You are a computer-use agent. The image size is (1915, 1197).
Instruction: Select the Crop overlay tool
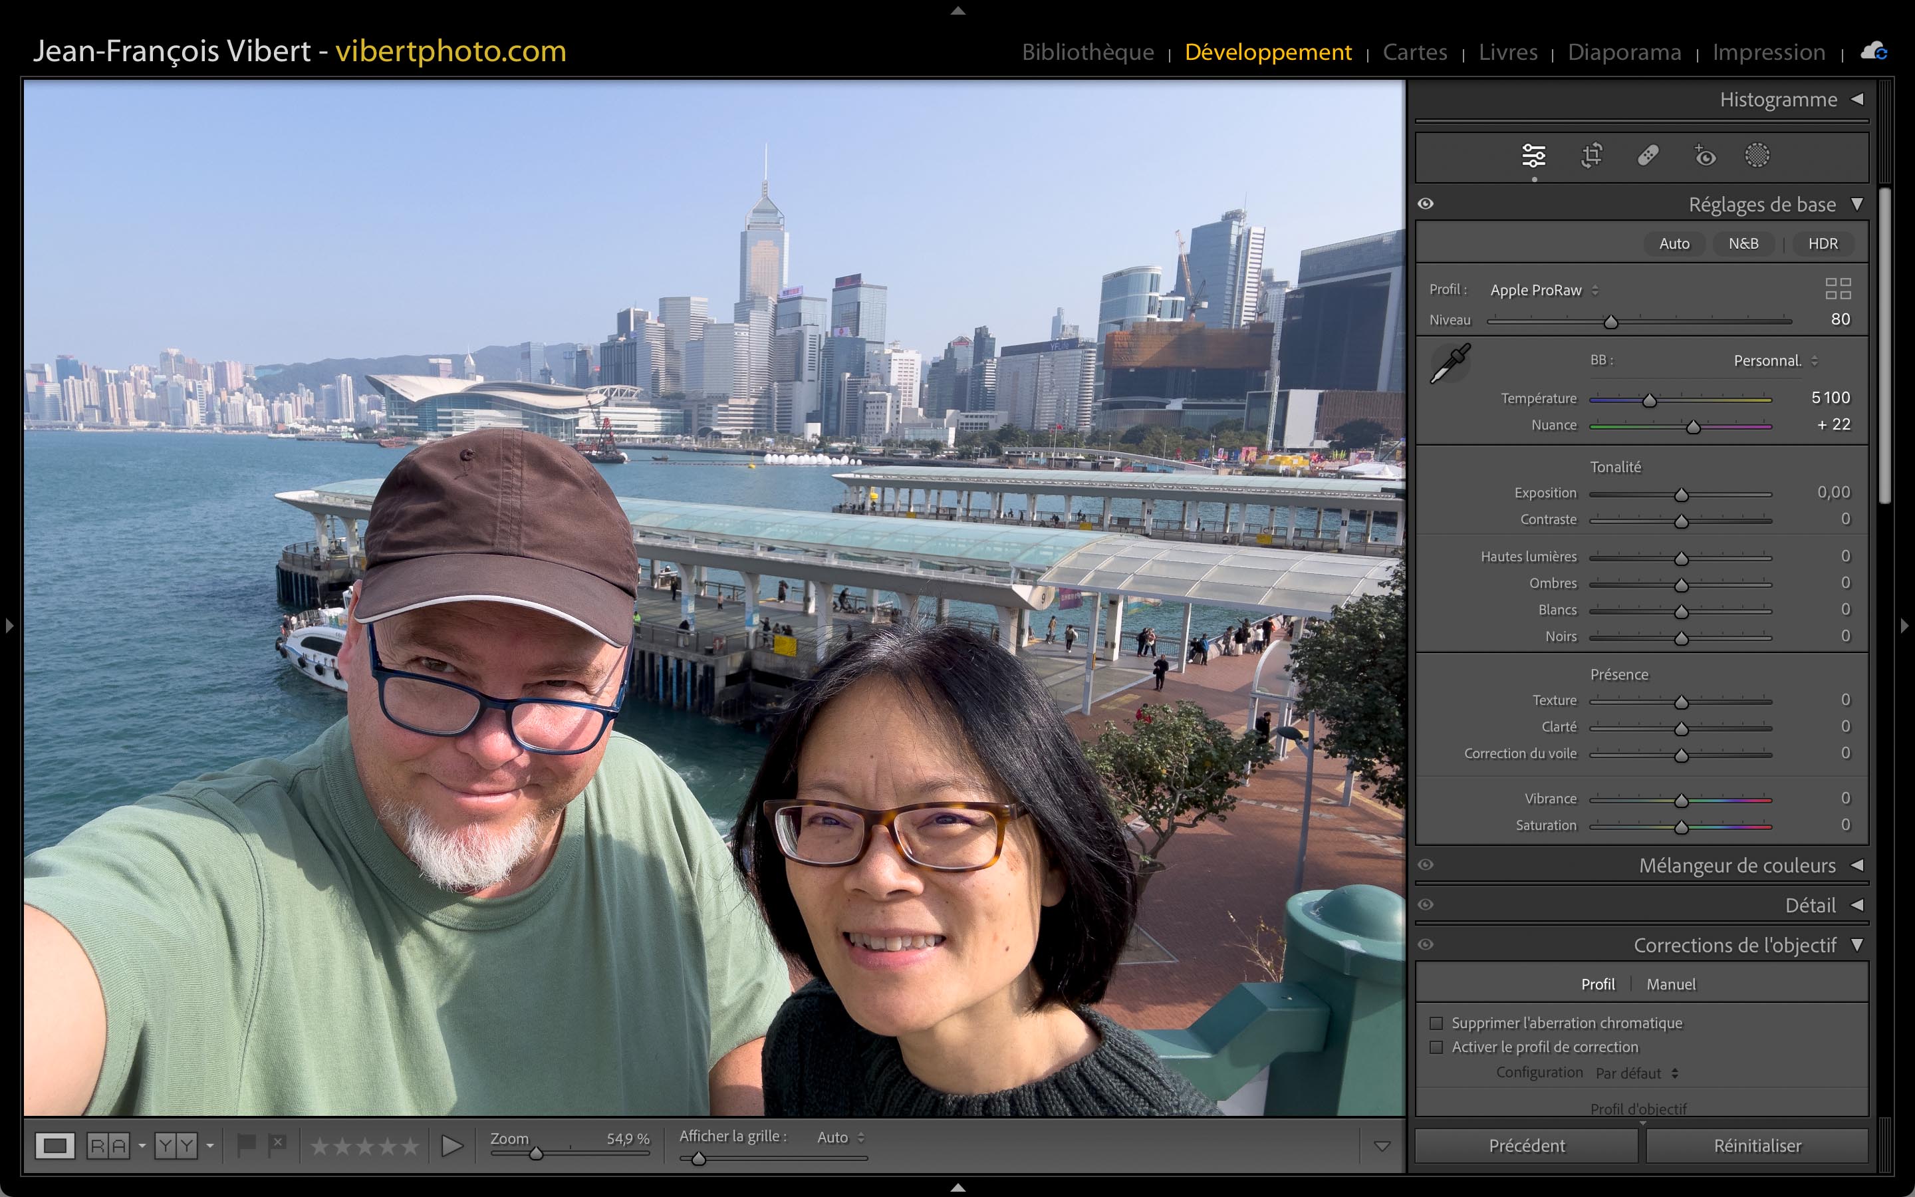[x=1591, y=155]
